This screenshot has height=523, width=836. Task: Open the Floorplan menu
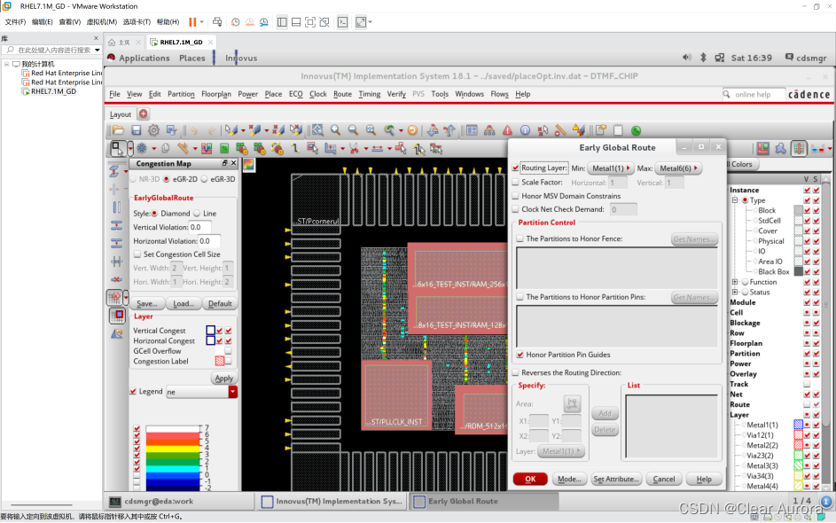[x=216, y=94]
